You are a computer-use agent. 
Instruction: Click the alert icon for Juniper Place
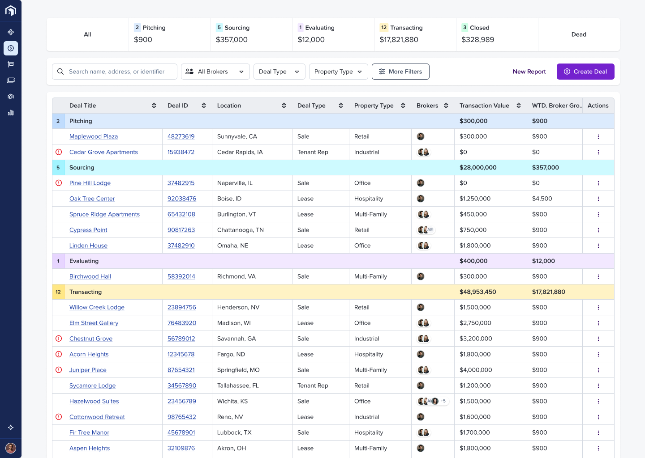click(x=59, y=370)
